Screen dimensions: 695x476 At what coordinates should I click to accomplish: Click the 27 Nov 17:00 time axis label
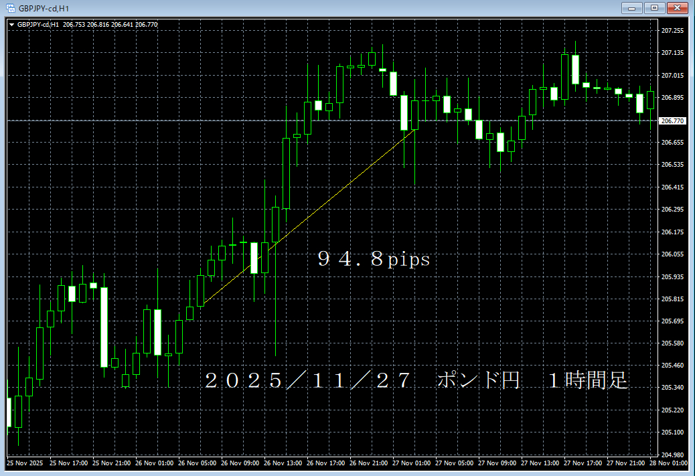[x=583, y=463]
